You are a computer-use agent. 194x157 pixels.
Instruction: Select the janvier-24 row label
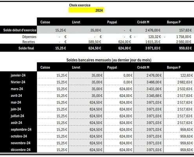click(x=18, y=75)
